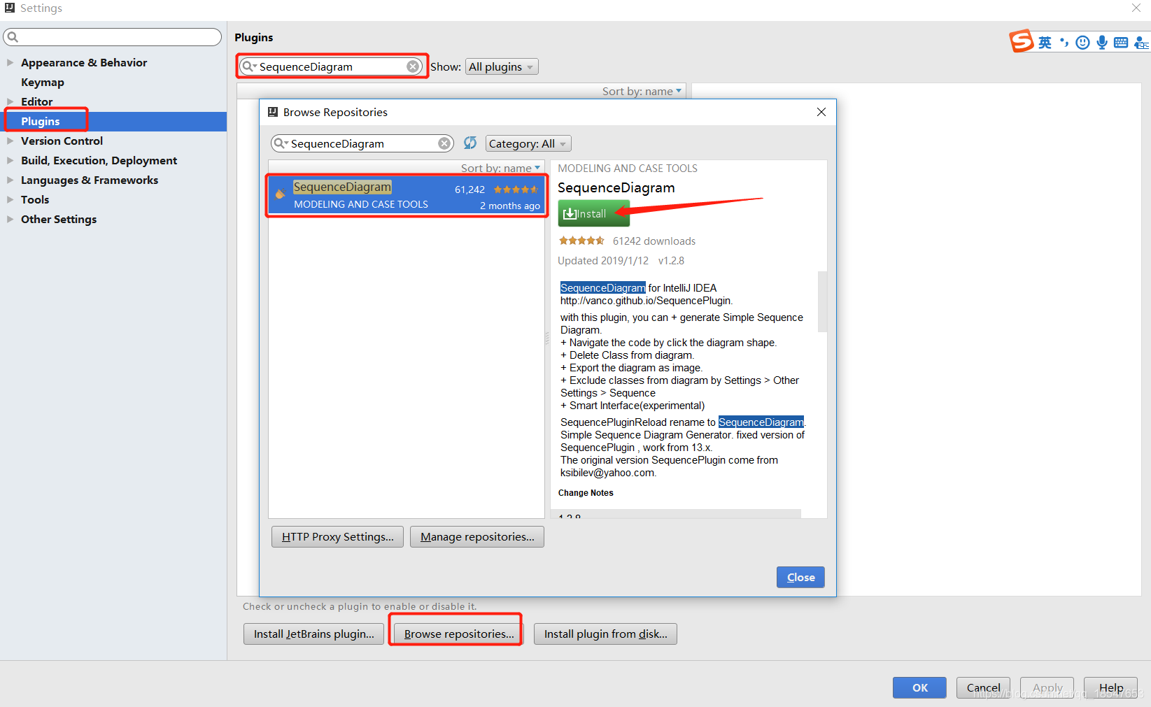
Task: Reload the repository plugin list
Action: coord(470,143)
